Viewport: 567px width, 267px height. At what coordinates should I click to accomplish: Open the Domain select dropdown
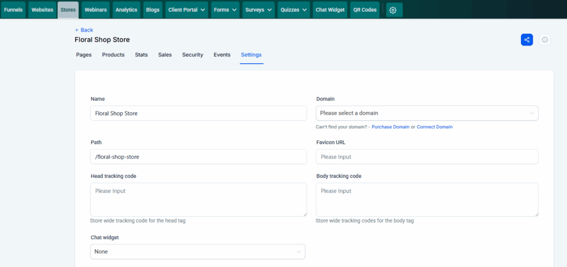(x=427, y=113)
